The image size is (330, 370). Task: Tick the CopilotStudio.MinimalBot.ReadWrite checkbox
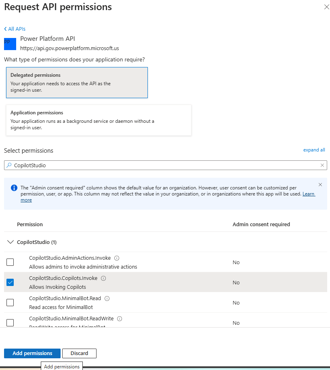click(x=10, y=322)
